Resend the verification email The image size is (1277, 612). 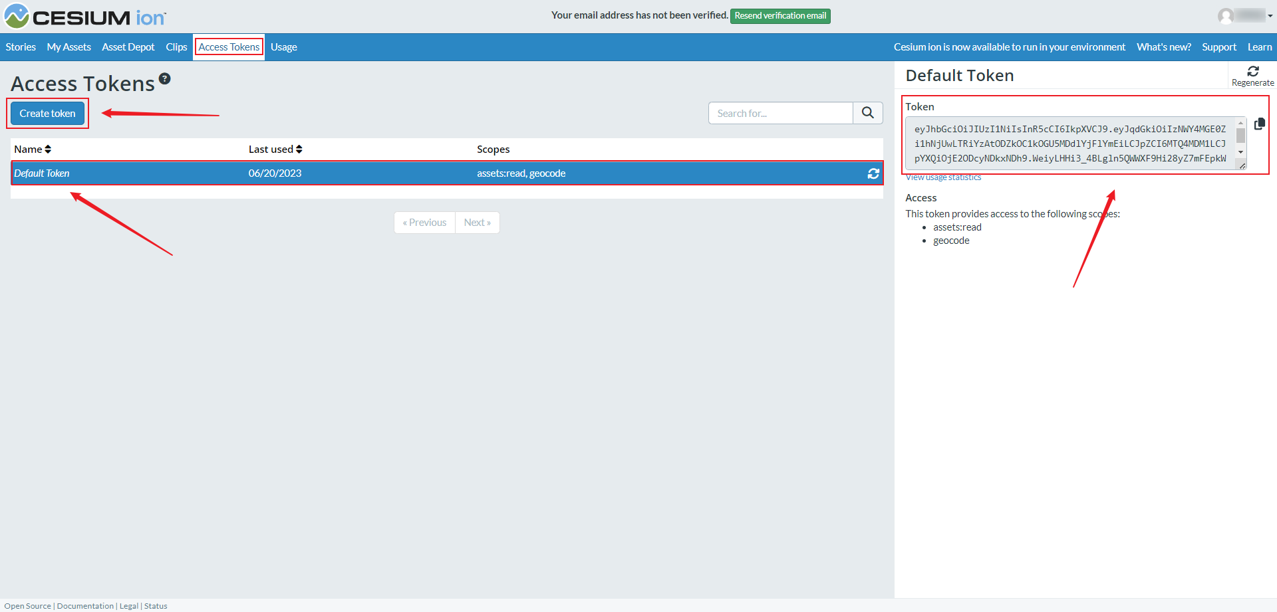coord(780,16)
